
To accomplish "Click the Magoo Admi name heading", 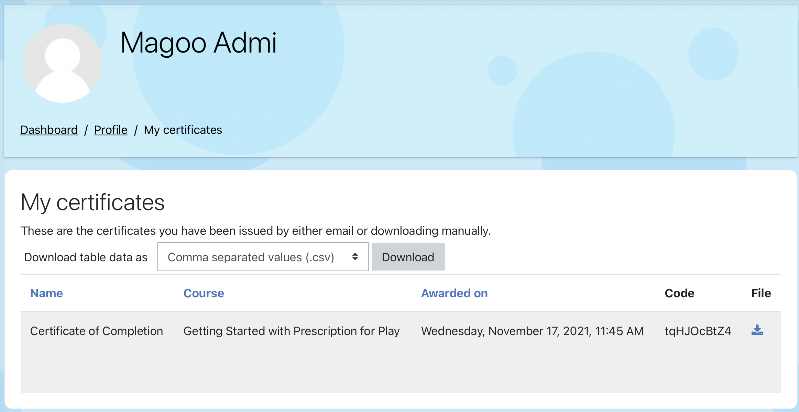I will coord(198,43).
